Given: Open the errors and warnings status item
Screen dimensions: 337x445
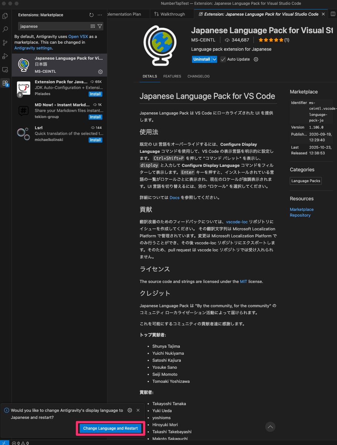Looking at the screenshot, I should pyautogui.click(x=20, y=443).
